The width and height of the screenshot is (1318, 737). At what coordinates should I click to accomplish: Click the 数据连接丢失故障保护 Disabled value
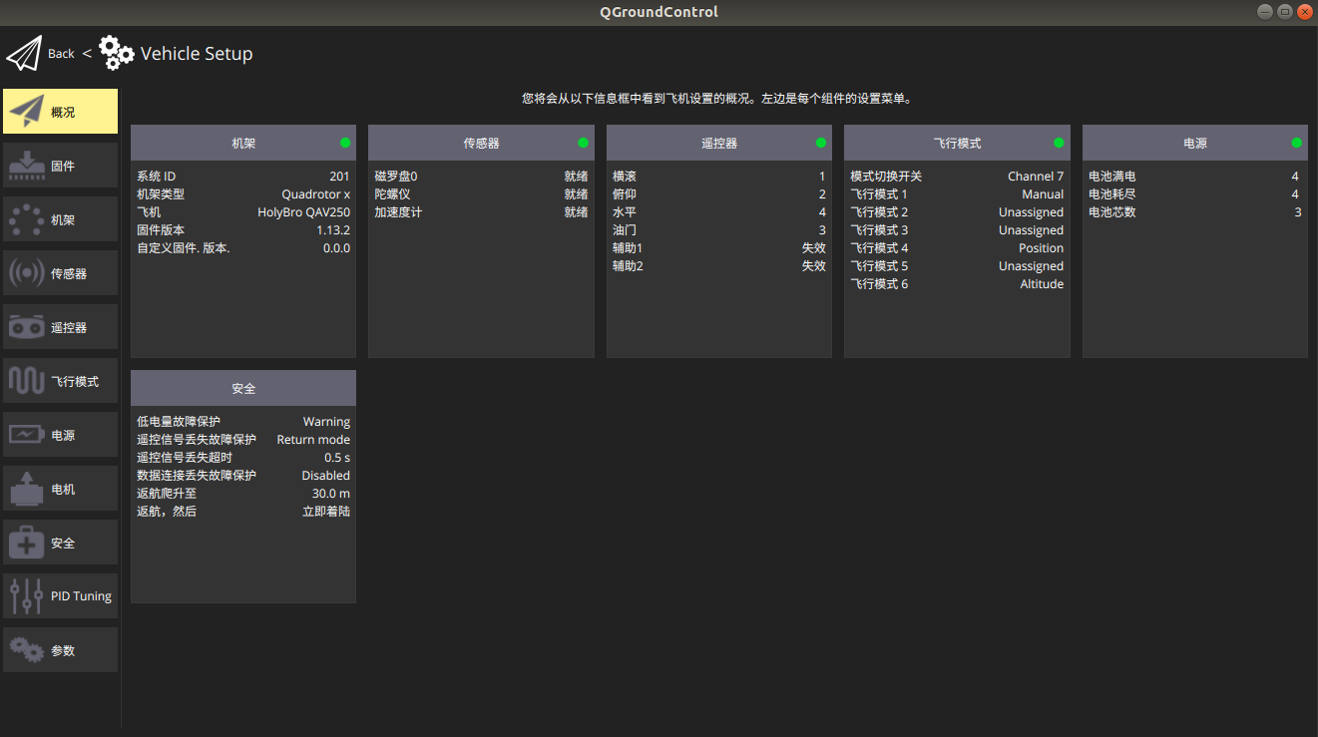[x=326, y=476]
